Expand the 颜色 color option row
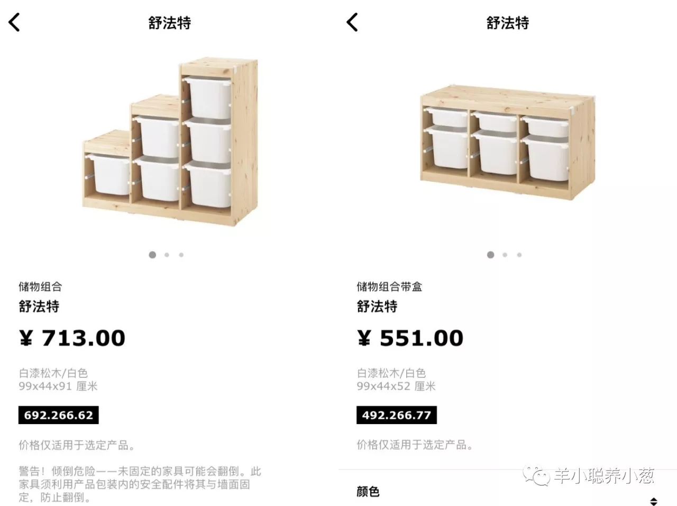This screenshot has height=506, width=677. pyautogui.click(x=508, y=492)
